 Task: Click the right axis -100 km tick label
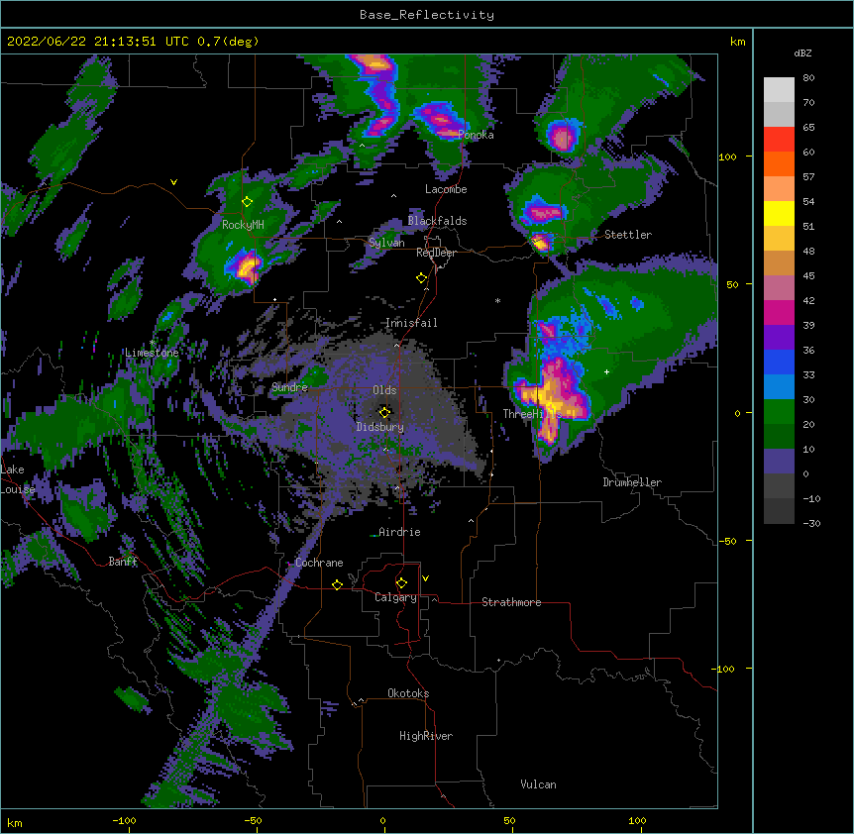(x=723, y=669)
